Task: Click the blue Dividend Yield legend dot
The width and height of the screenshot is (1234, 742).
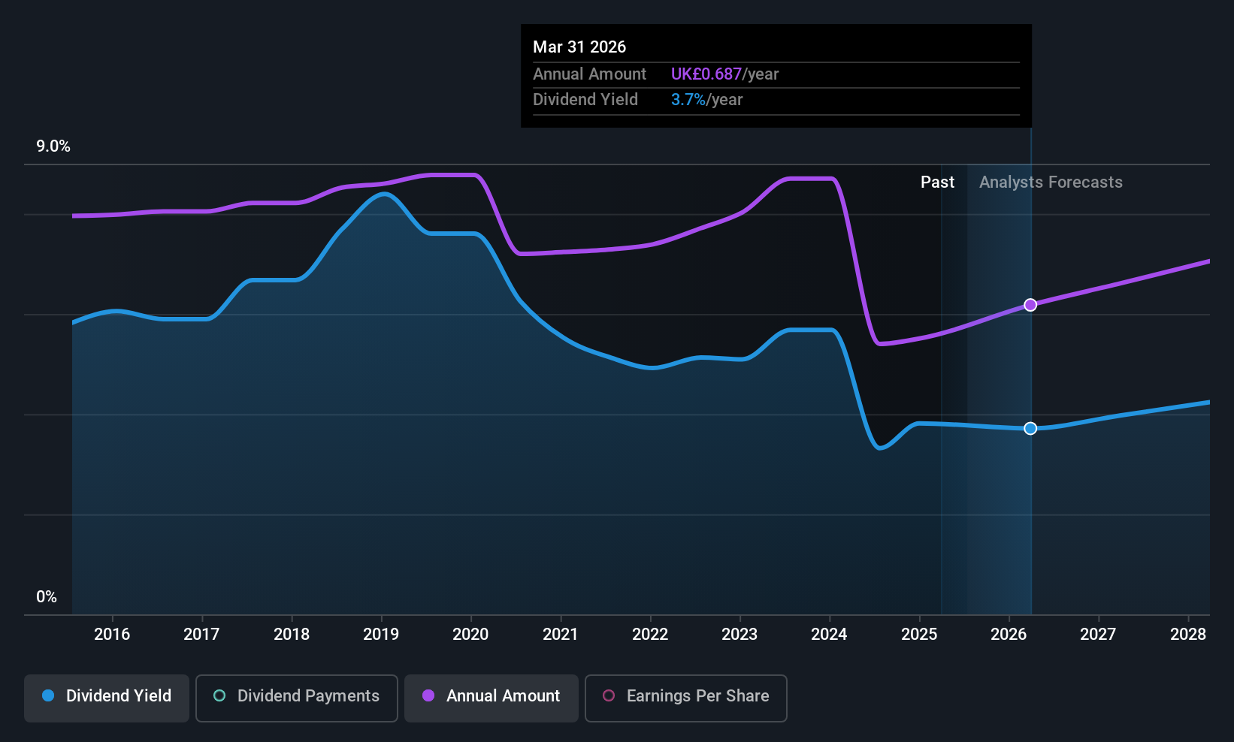Action: 48,695
